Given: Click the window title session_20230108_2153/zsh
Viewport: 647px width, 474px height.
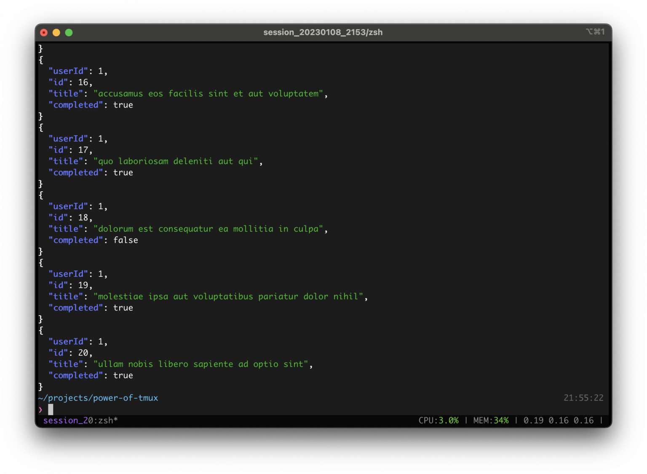Looking at the screenshot, I should pyautogui.click(x=323, y=32).
